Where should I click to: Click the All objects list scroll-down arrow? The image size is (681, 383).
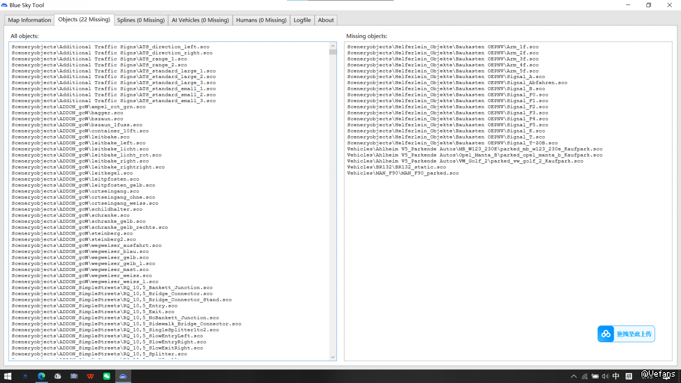pyautogui.click(x=333, y=357)
